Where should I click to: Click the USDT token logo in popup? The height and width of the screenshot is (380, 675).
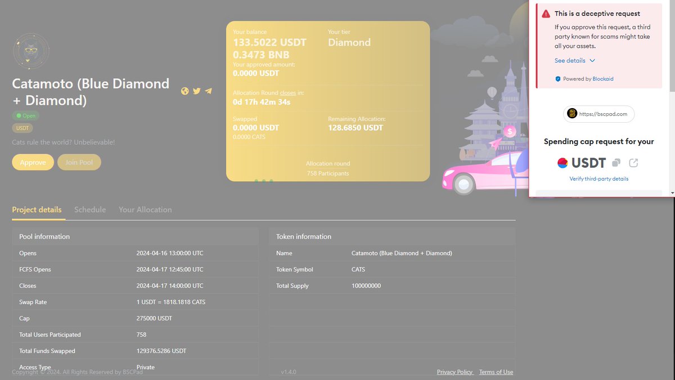pos(562,163)
